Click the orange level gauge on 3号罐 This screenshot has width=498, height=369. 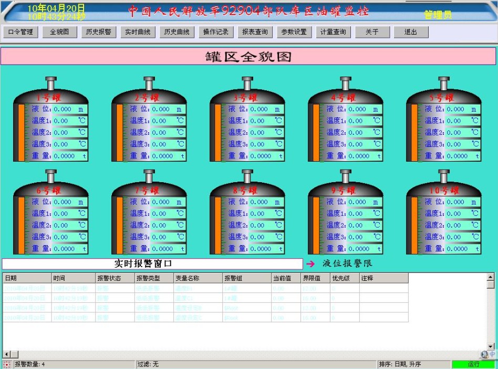pyautogui.click(x=218, y=132)
